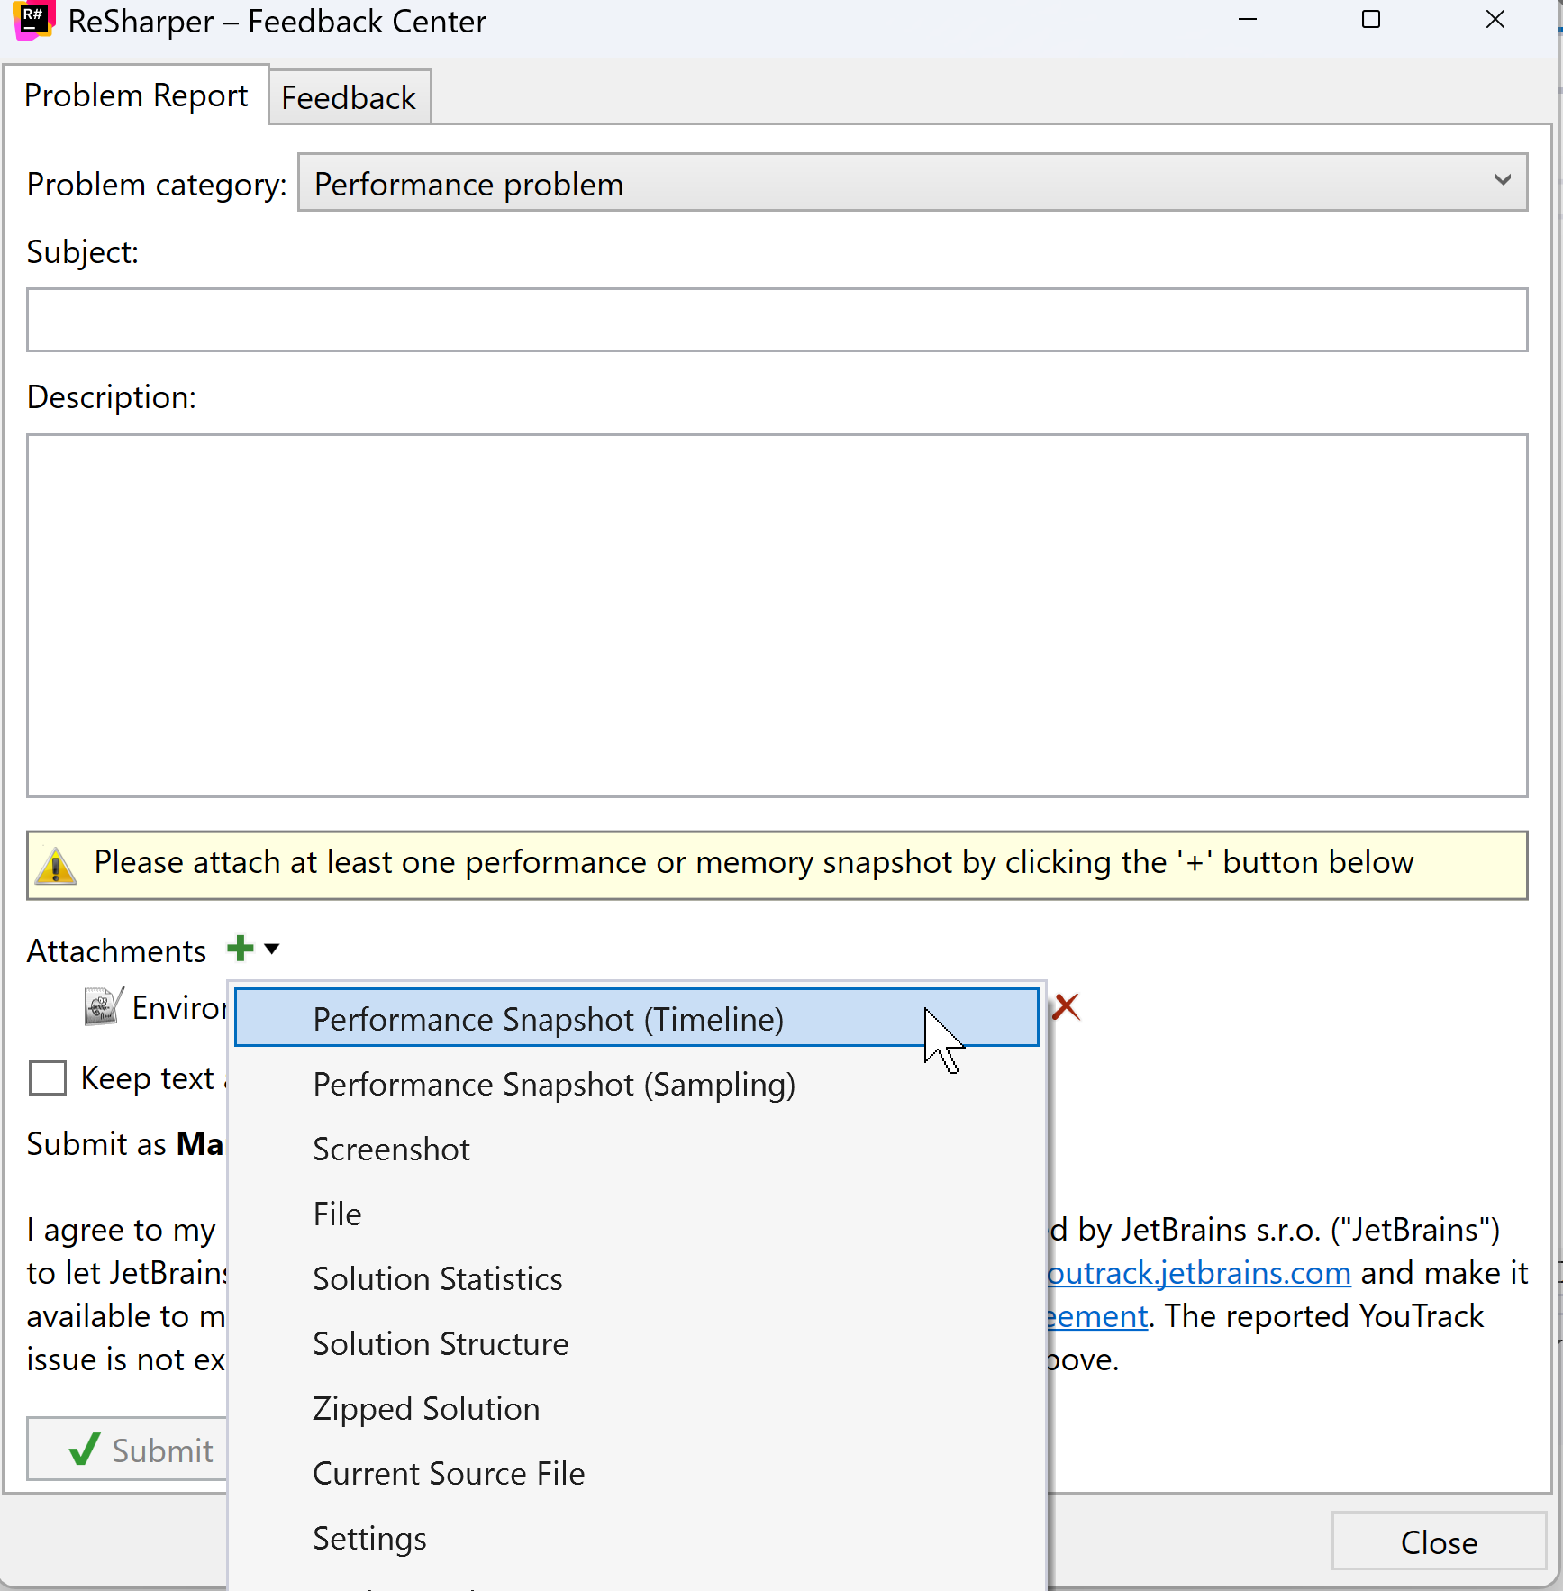1563x1591 pixels.
Task: Click the Close button
Action: point(1437,1541)
